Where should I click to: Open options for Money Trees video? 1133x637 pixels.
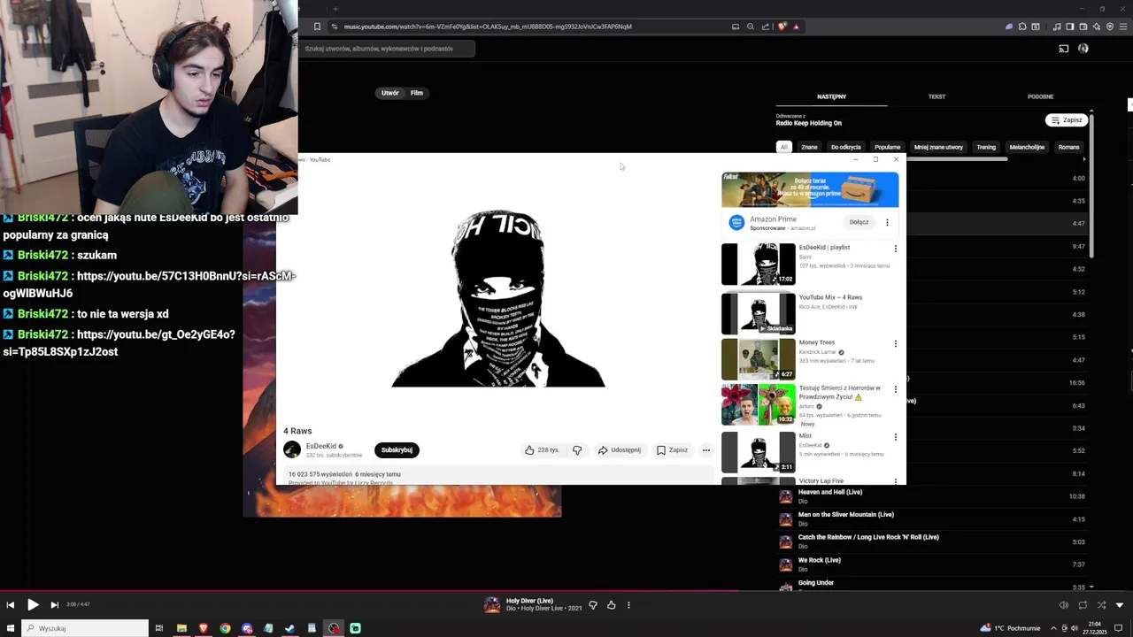point(895,343)
